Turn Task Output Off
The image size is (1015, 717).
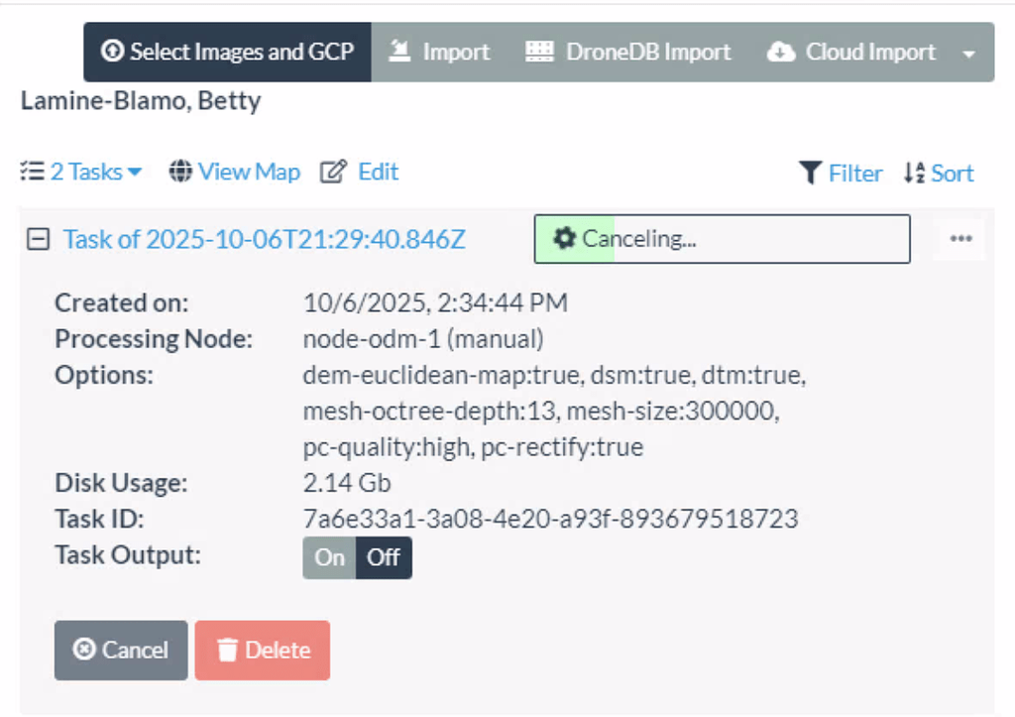384,557
